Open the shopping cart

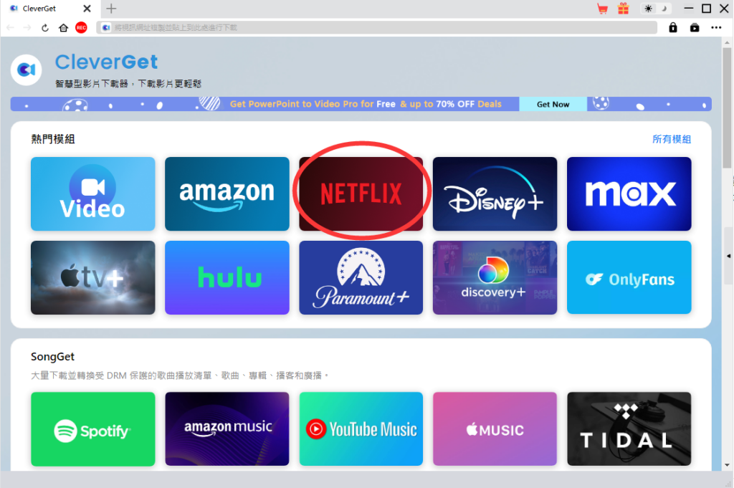(602, 9)
